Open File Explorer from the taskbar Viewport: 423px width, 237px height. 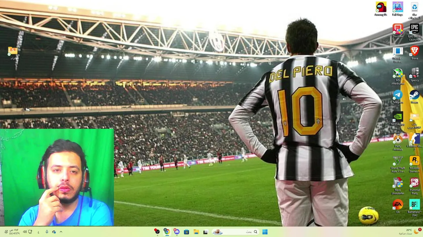click(196, 232)
